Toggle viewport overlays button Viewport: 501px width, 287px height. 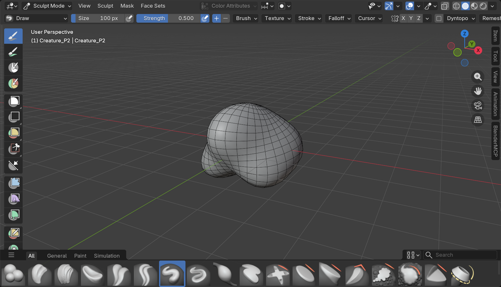click(410, 6)
